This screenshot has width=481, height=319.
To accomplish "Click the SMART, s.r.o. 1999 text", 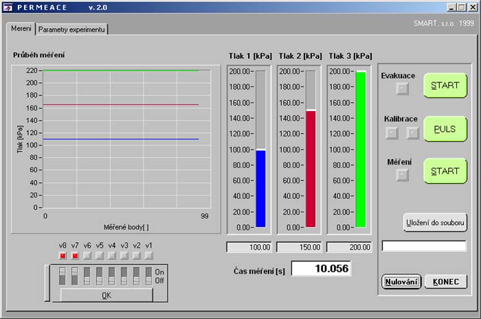I will 444,23.
